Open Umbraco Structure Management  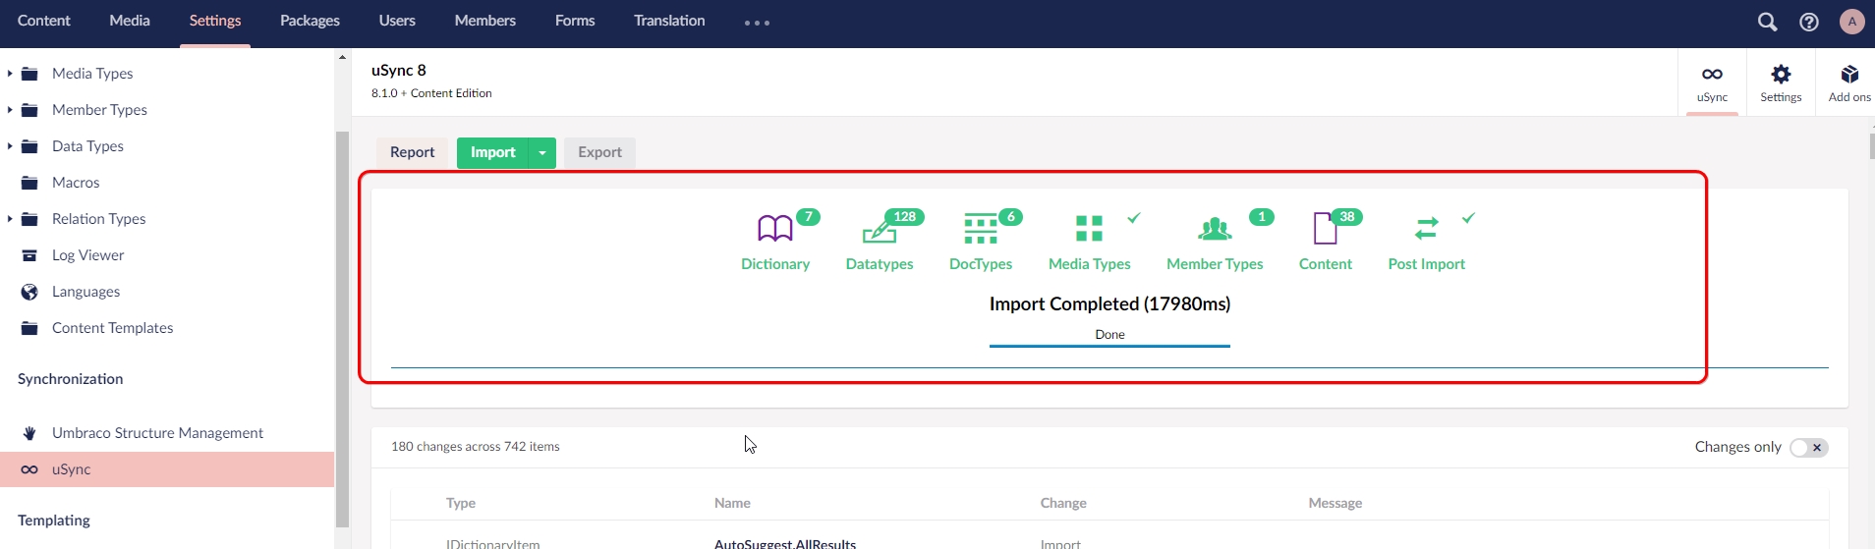pos(157,433)
